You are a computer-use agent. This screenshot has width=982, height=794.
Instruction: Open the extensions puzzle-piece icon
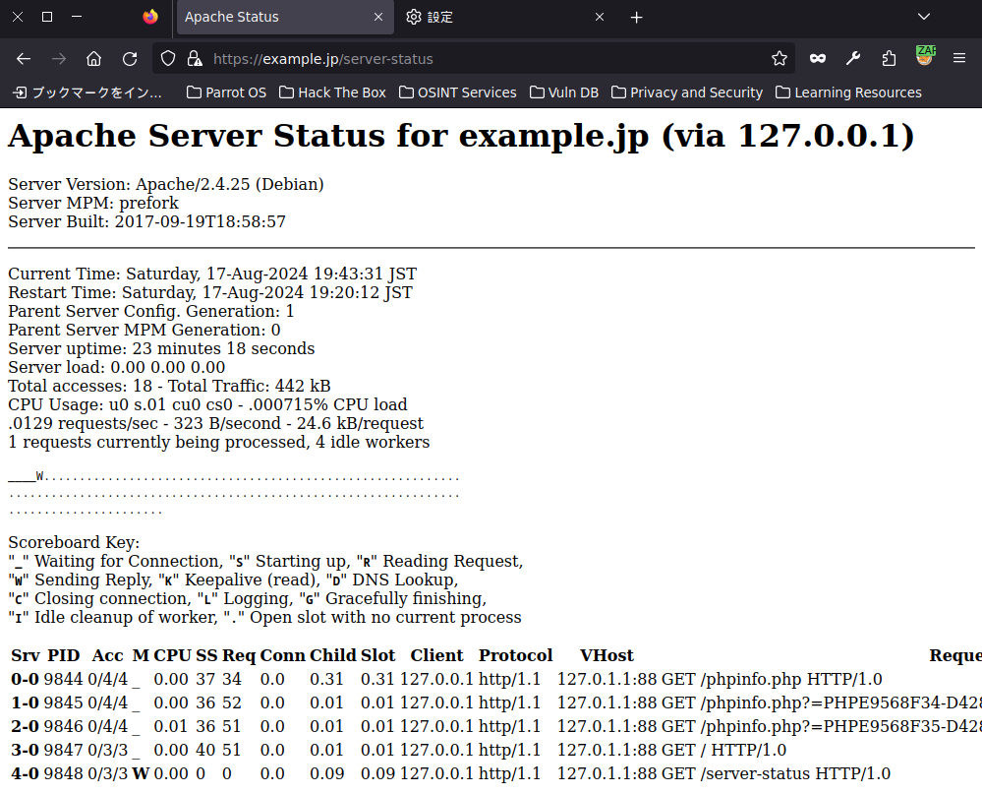point(889,59)
